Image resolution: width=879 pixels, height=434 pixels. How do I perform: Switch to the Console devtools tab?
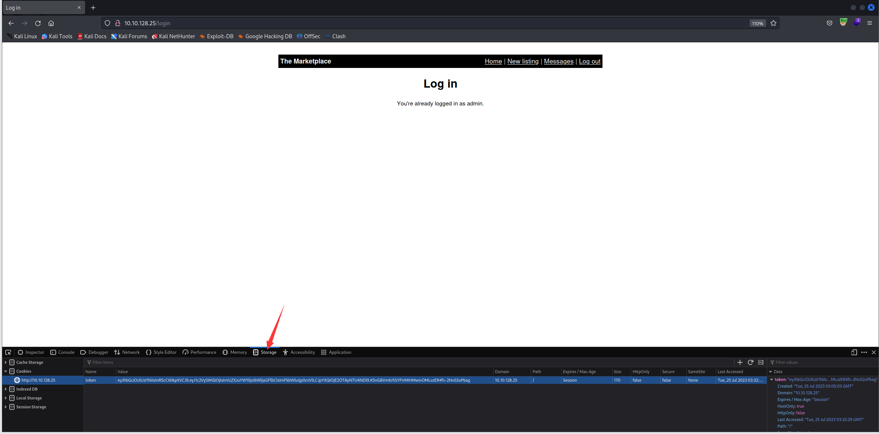pyautogui.click(x=62, y=352)
